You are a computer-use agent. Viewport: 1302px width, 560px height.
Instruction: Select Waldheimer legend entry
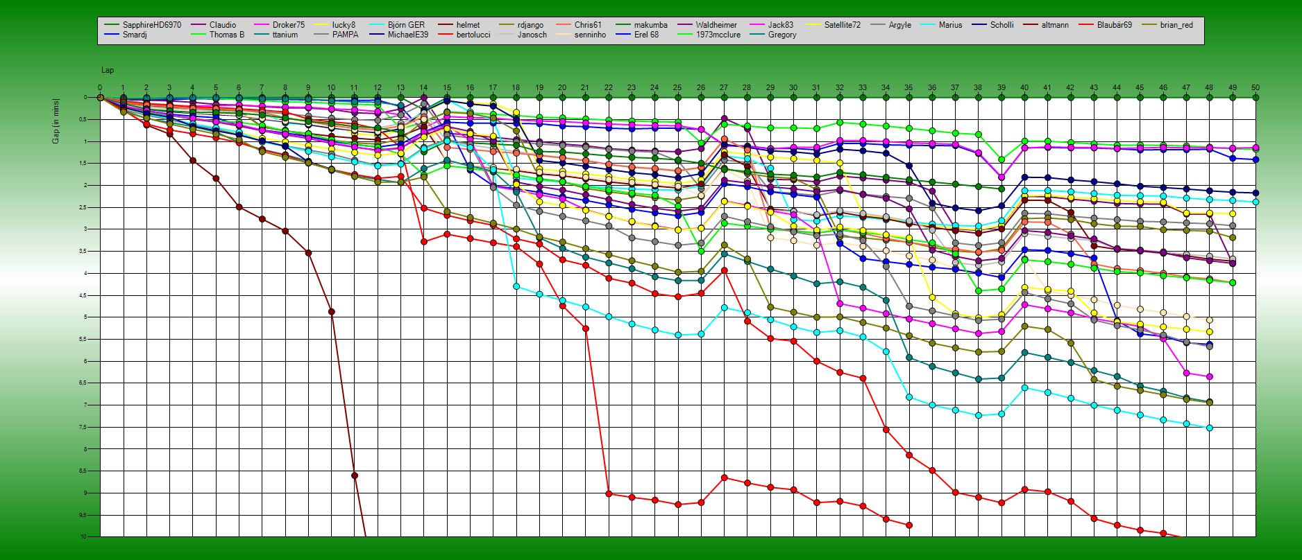(x=716, y=25)
